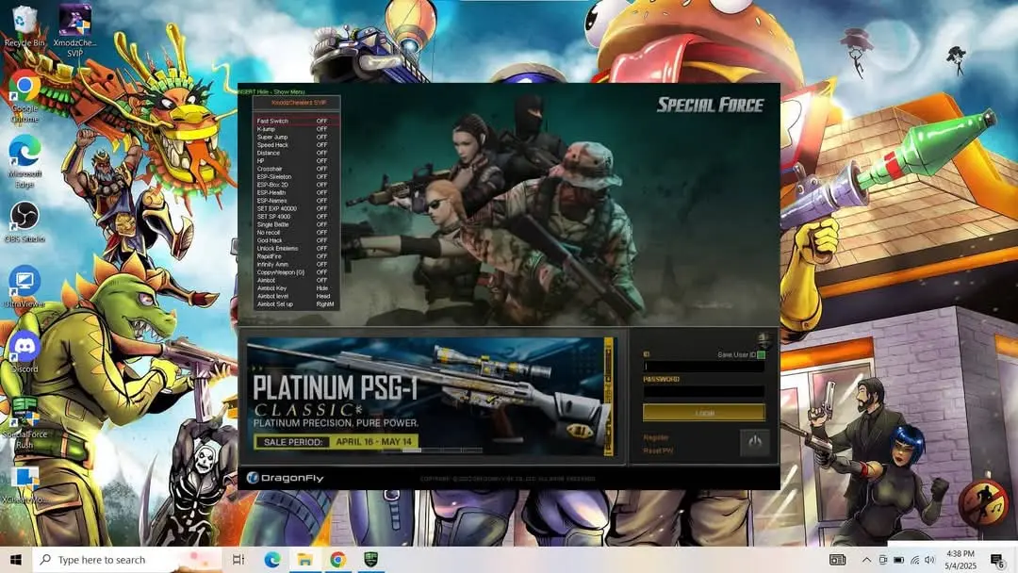Select the ESP-Health menu row

click(x=296, y=193)
